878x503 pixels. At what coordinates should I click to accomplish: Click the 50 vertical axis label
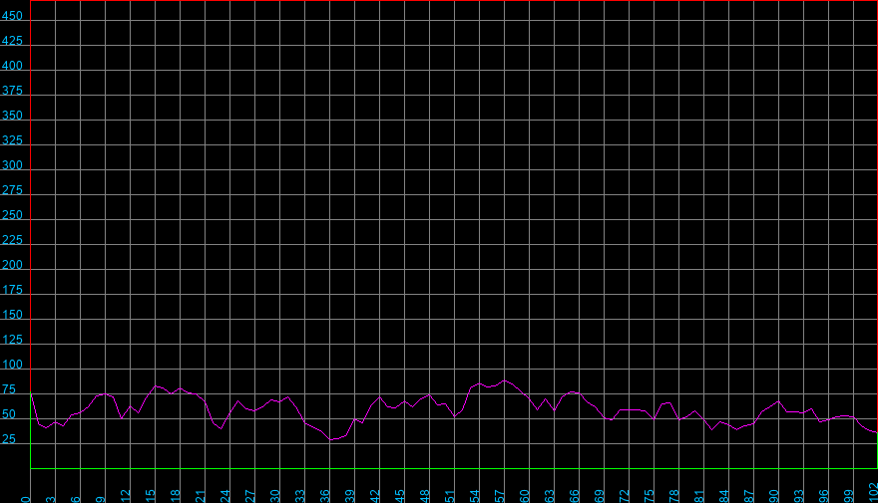click(8, 414)
